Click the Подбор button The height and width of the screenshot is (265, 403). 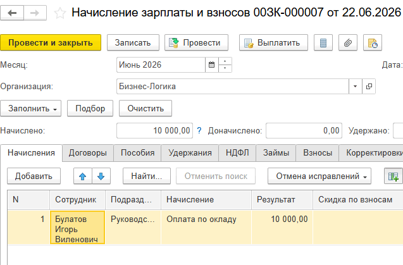pyautogui.click(x=90, y=109)
